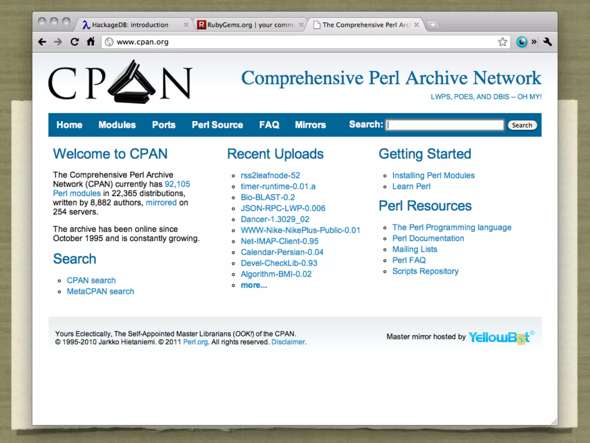Reload the page with refresh icon
Viewport: 590px width, 443px height.
(x=75, y=42)
